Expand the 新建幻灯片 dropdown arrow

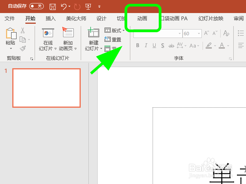pos(101,49)
